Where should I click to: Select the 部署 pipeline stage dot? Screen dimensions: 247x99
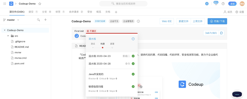(112, 47)
